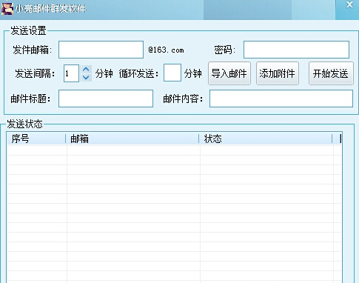This screenshot has width=359, height=283.
Task: Click the 发送设置 group title
Action: pyautogui.click(x=28, y=31)
